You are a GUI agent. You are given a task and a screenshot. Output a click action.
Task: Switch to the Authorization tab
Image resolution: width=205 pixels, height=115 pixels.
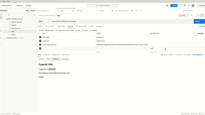[x=50, y=26]
